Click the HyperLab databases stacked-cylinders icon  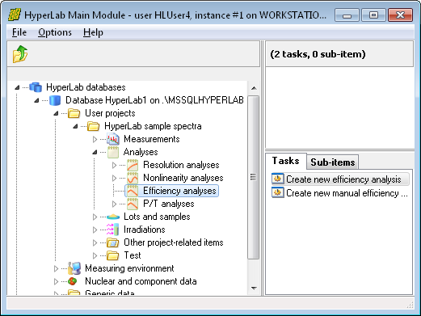[36, 87]
